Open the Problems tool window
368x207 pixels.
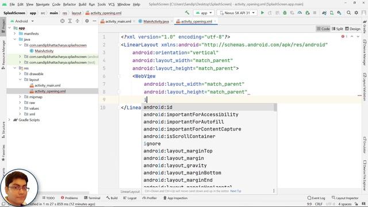[69, 198]
